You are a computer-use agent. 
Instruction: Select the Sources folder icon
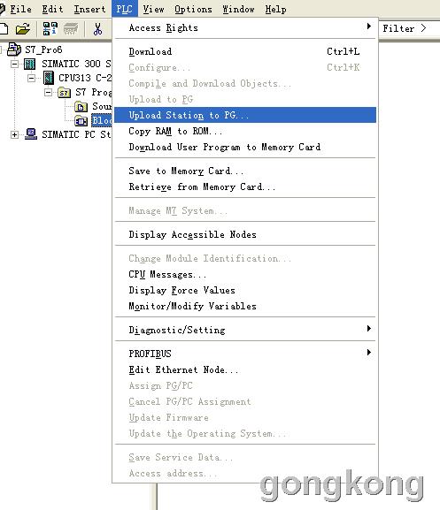81,106
